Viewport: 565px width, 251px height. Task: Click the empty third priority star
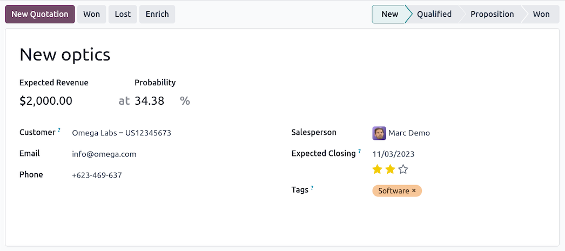(x=403, y=169)
